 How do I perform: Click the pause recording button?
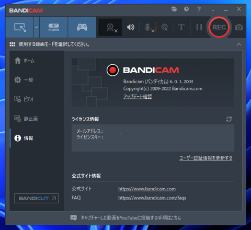pyautogui.click(x=199, y=27)
